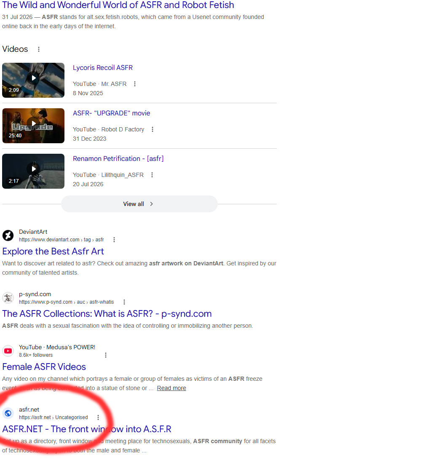
Task: Click the Read more link
Action: coord(171,388)
